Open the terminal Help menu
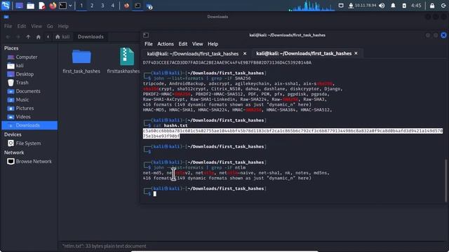This screenshot has width=449, height=252. pos(213,44)
